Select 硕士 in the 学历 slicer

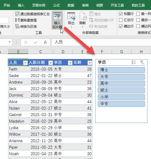point(121,90)
